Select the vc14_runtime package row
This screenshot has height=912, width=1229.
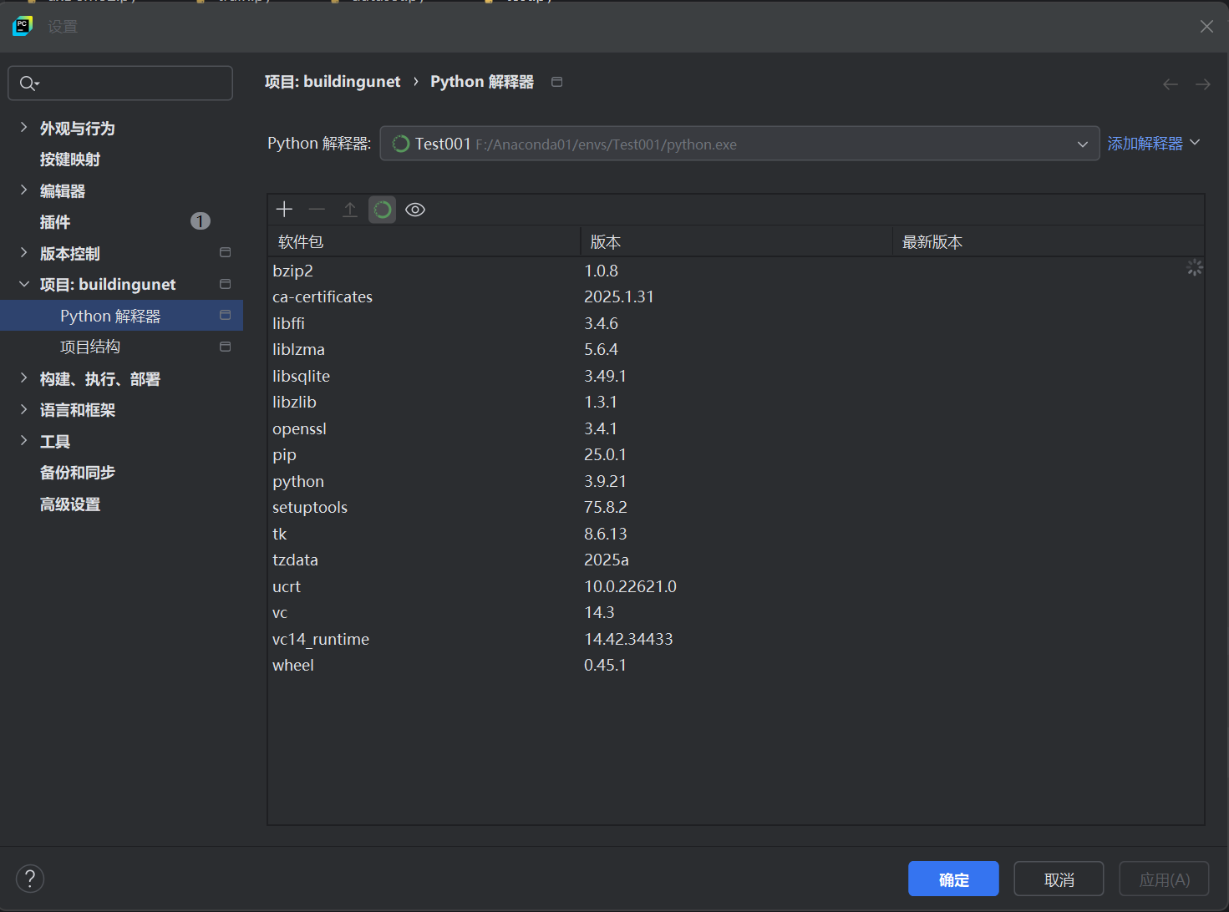click(736, 639)
